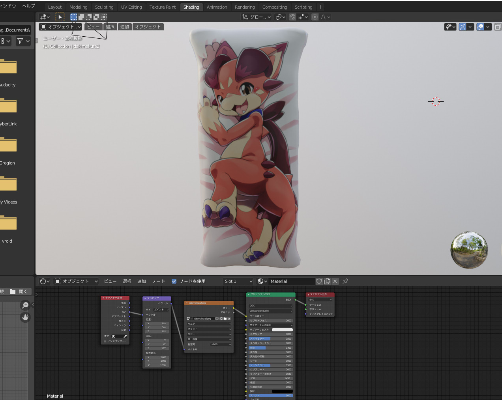Viewport: 502px width, 400px height.
Task: Unlink the image with the node X icon
Action: point(229,319)
